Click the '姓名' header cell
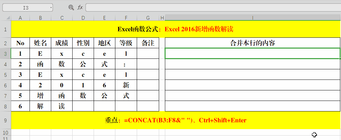Image resolution: width=341 pixels, height=140 pixels. click(x=40, y=43)
